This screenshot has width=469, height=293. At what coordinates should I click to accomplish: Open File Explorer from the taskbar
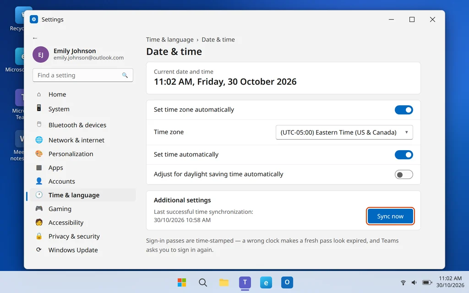224,282
